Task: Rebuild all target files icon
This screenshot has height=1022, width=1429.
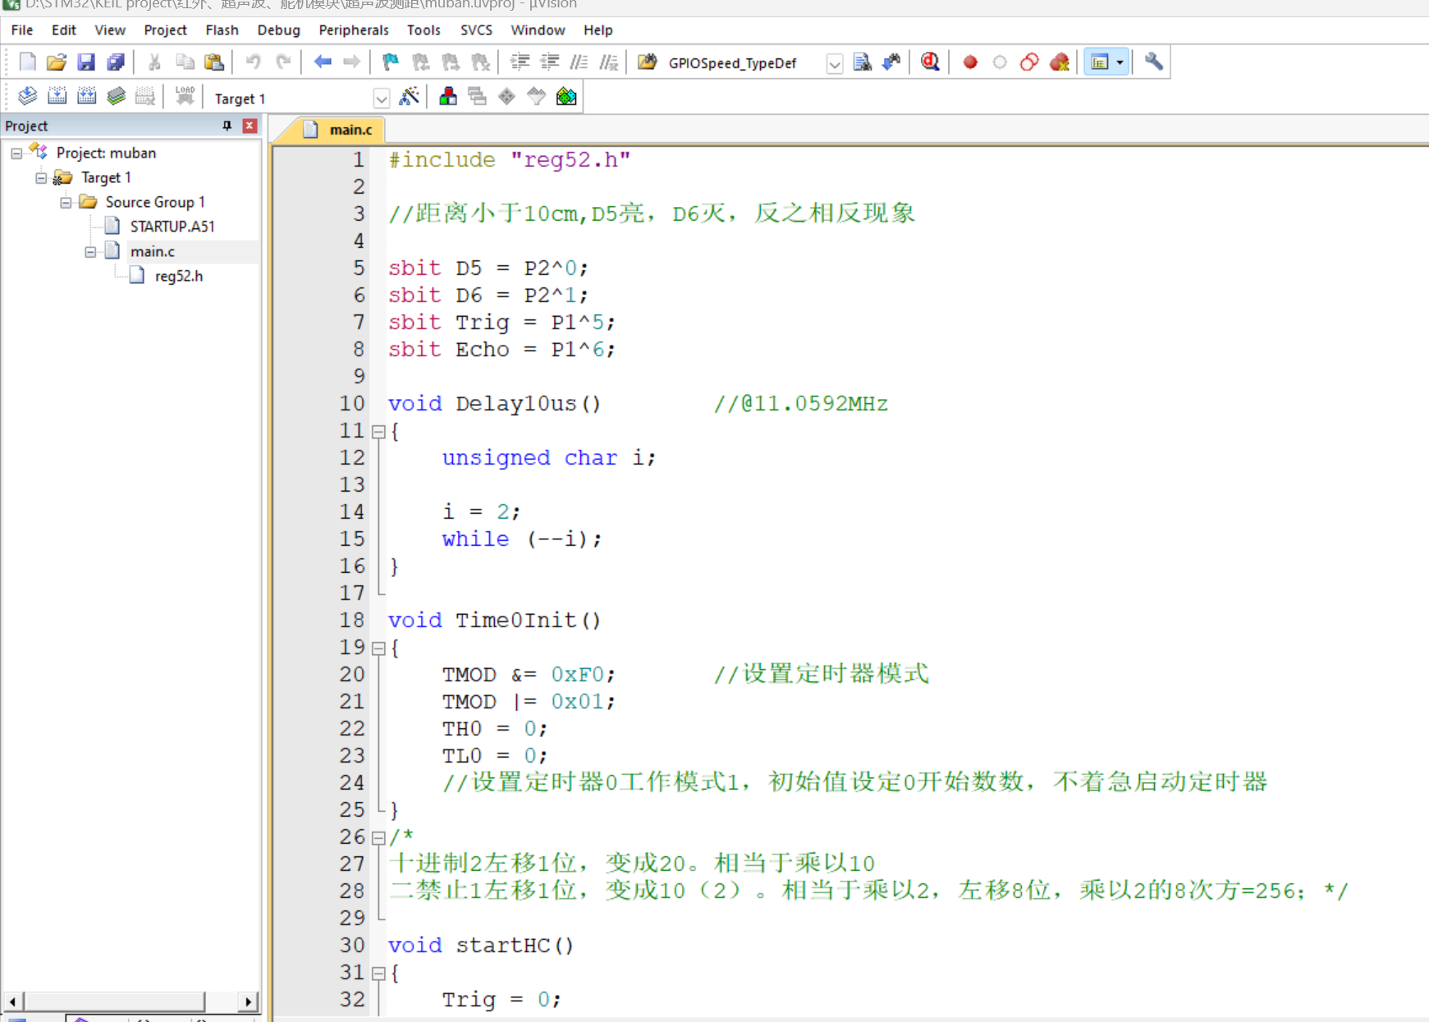Action: click(x=86, y=97)
